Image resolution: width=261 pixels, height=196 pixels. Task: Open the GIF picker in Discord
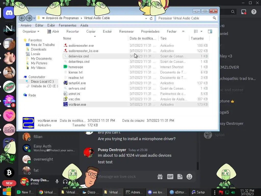(170, 177)
